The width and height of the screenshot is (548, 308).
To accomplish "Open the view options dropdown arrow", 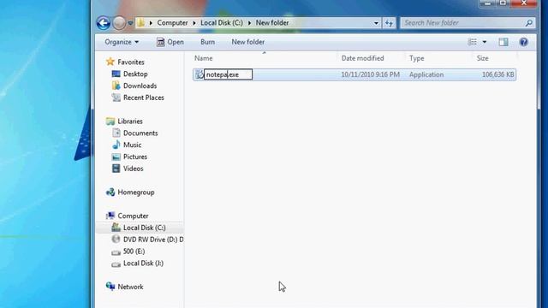I will pos(485,42).
